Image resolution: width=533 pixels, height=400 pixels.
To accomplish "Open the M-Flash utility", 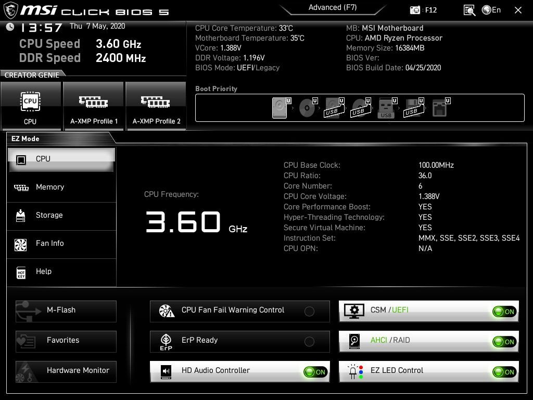I will pyautogui.click(x=66, y=310).
